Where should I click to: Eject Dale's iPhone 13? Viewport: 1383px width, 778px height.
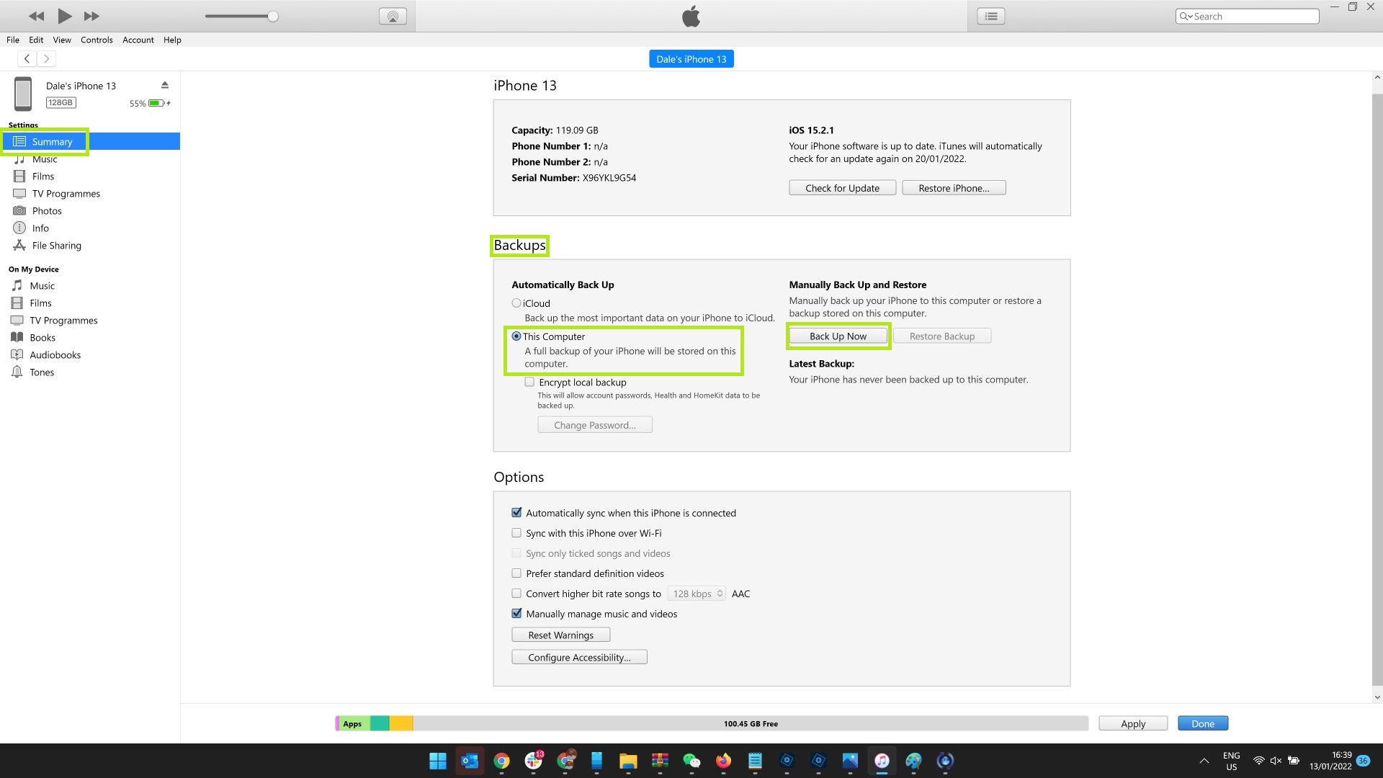165,84
